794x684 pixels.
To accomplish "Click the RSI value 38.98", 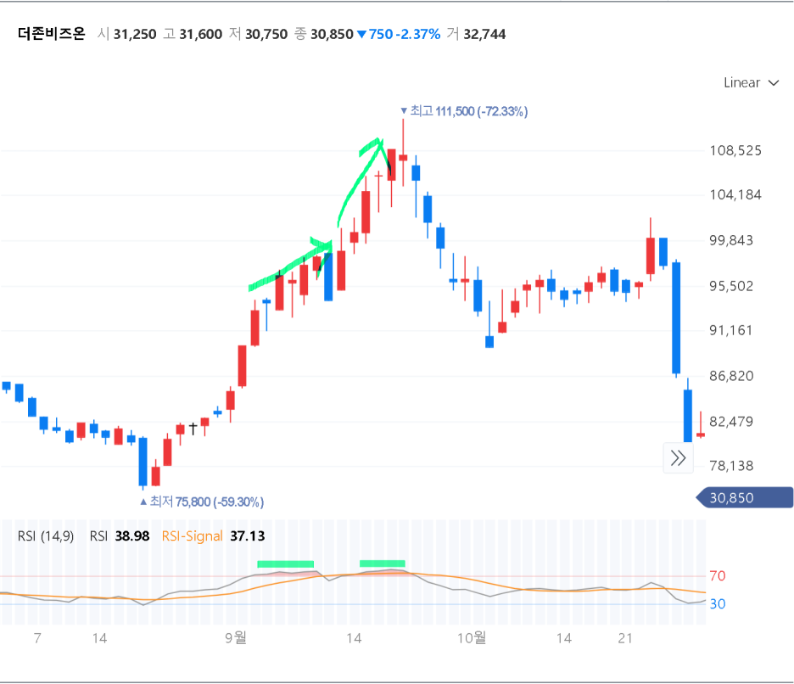I will click(132, 536).
